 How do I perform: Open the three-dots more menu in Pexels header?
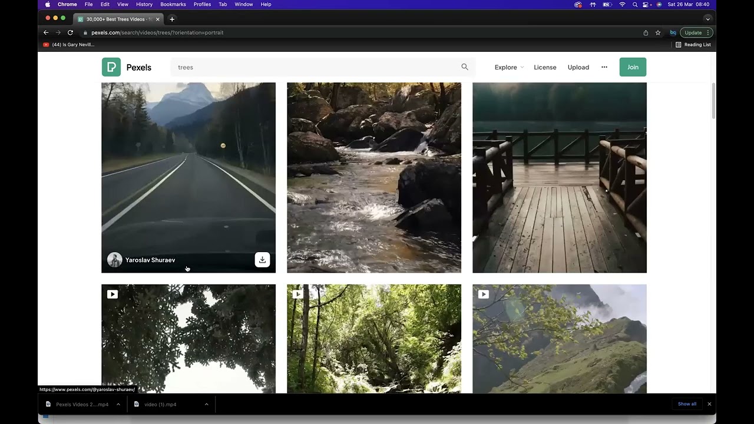point(604,67)
